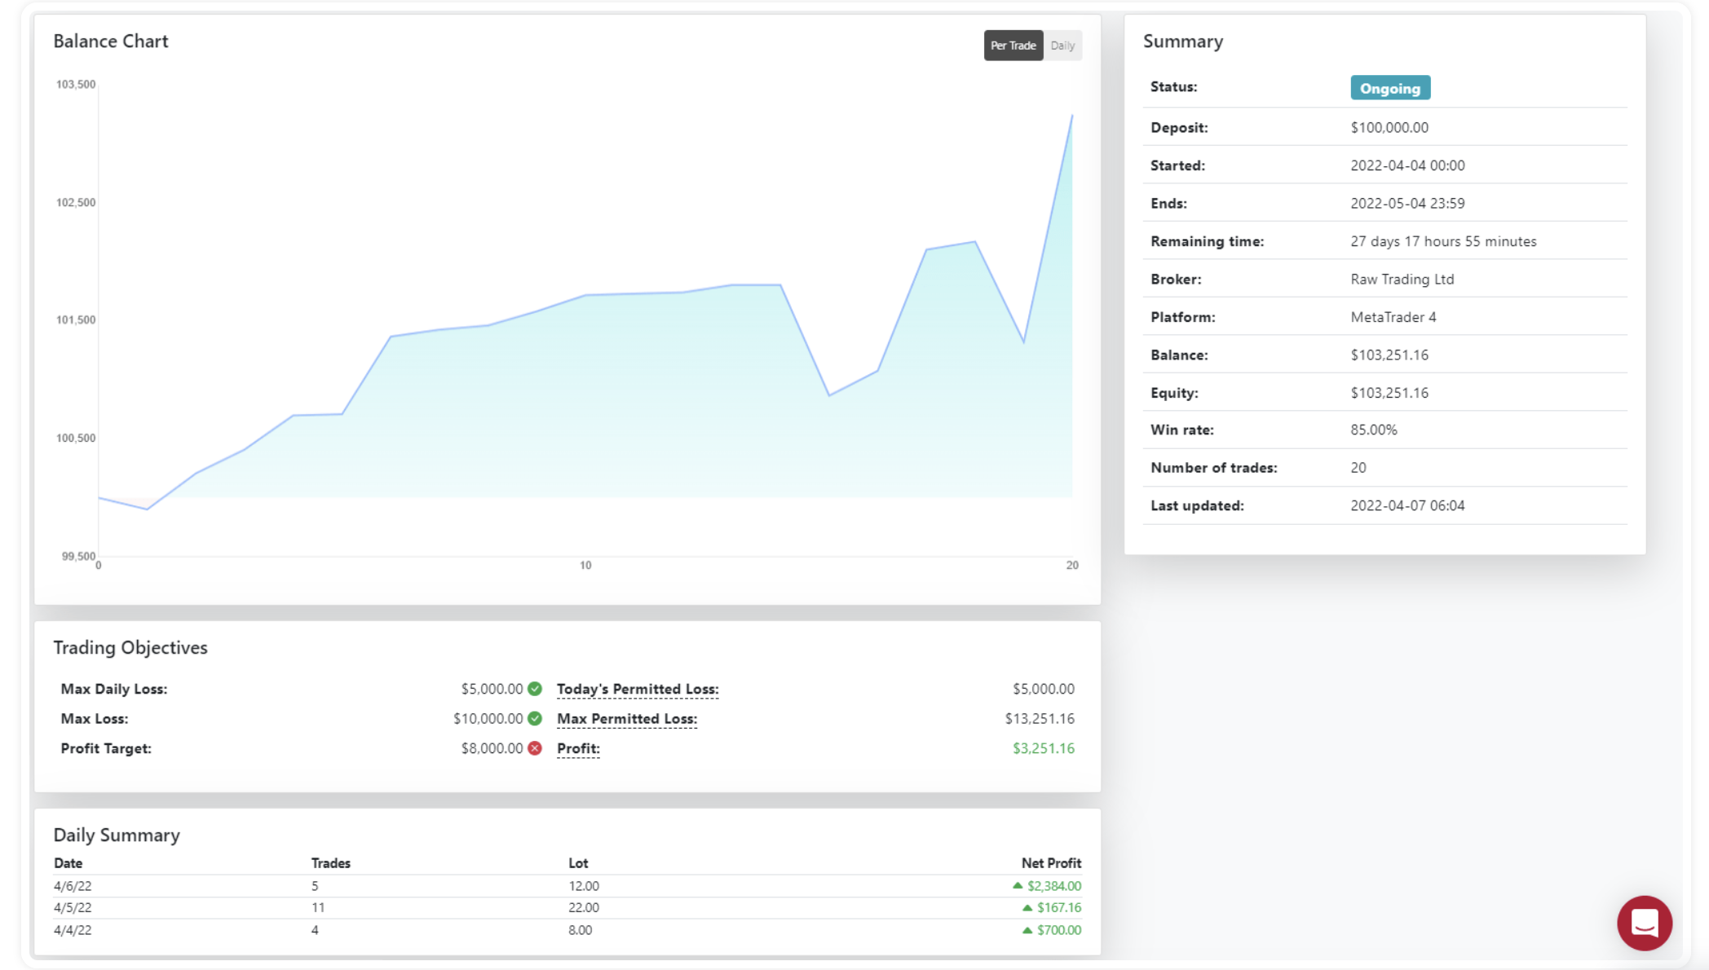Click win rate 85.00%
This screenshot has height=970, width=1709.
[x=1374, y=430]
